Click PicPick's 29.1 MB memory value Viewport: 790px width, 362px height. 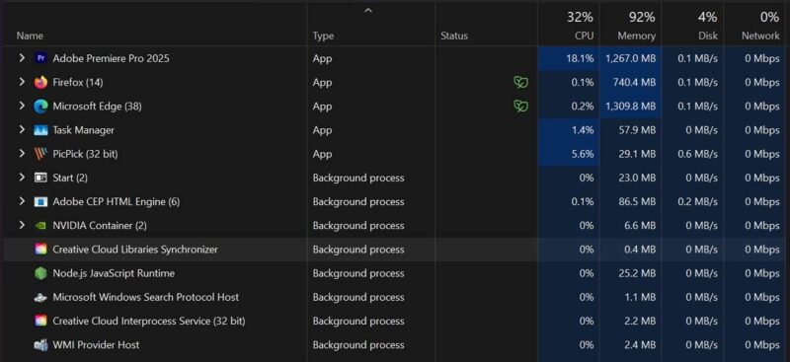(x=637, y=154)
